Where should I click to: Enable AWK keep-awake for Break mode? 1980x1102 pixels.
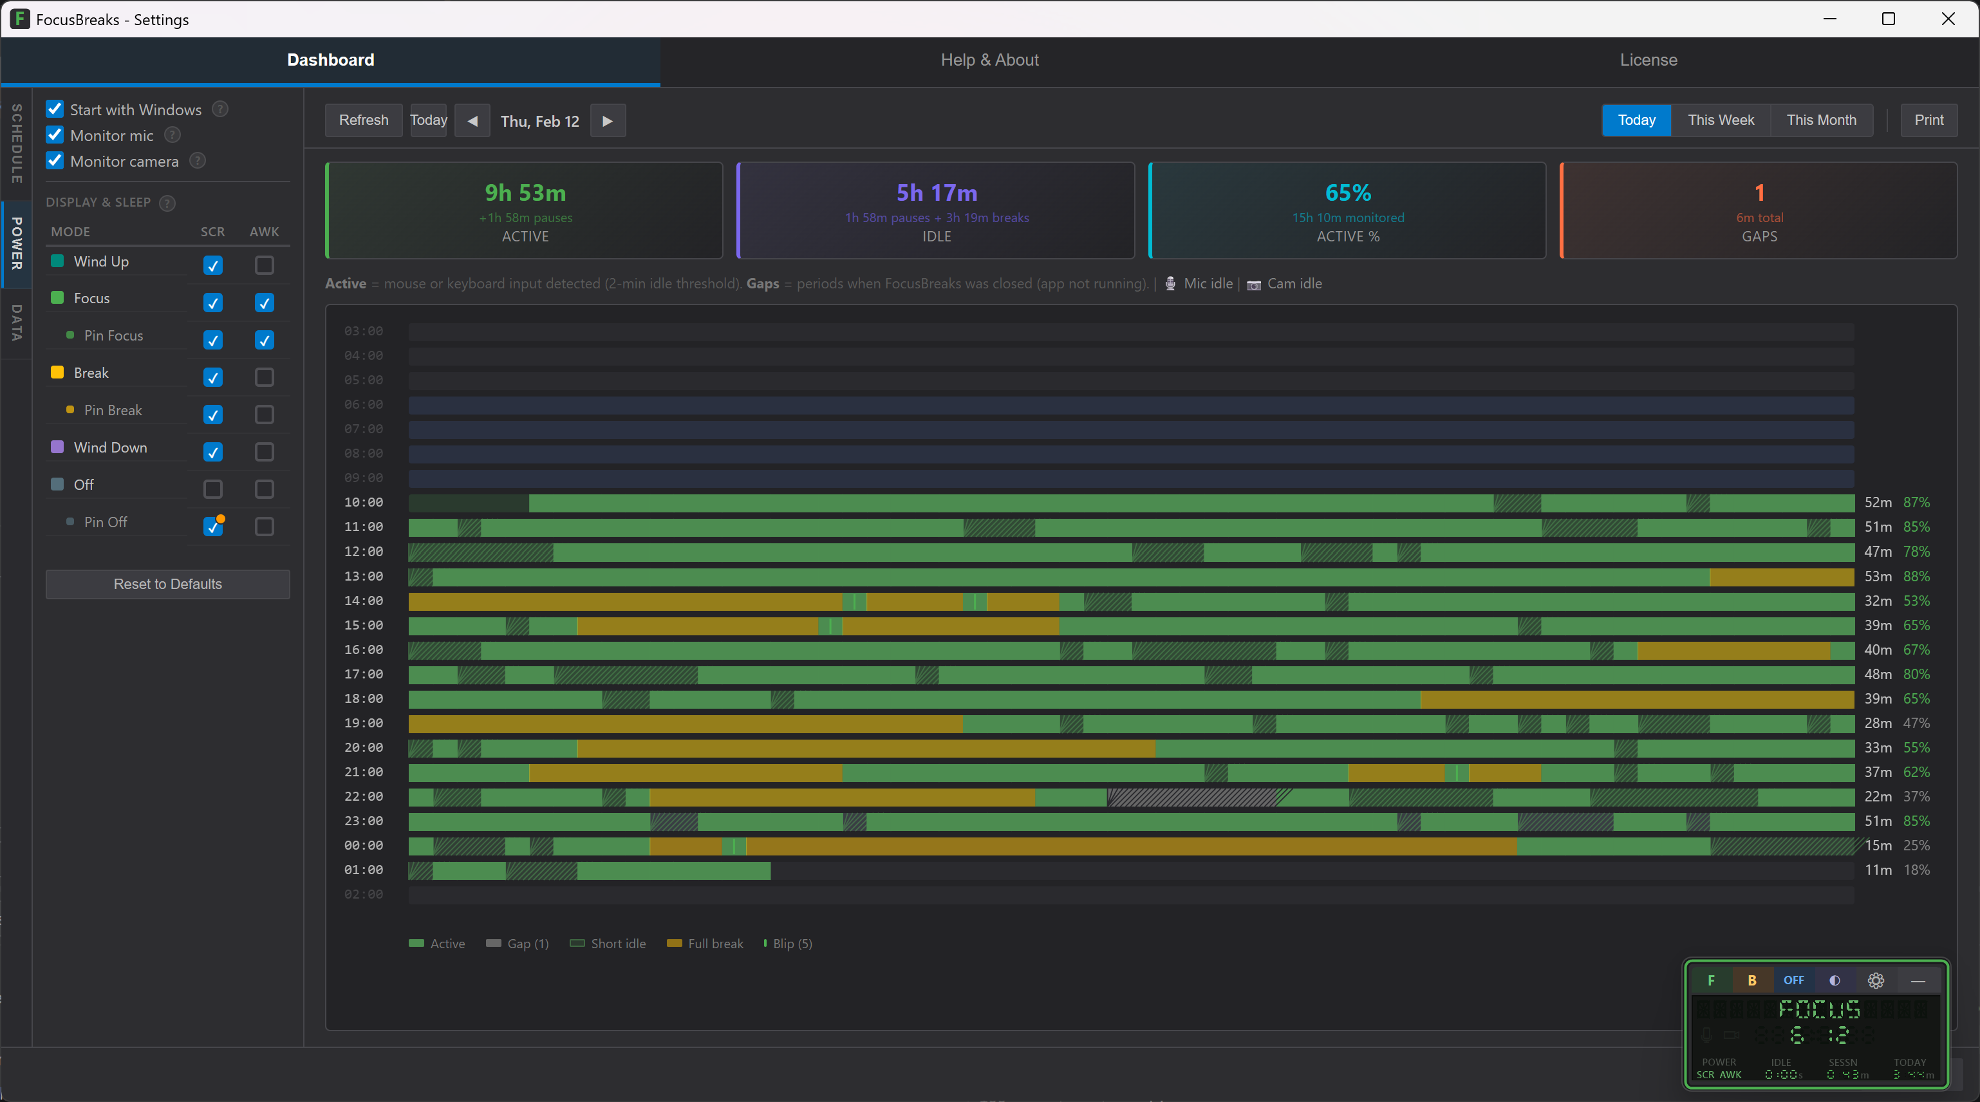click(x=264, y=377)
